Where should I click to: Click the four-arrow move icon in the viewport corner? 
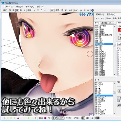point(81,14)
